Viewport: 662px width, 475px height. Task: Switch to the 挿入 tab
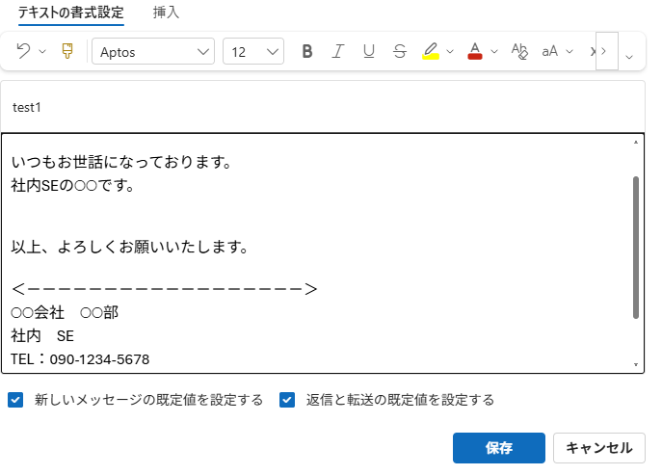pos(166,13)
